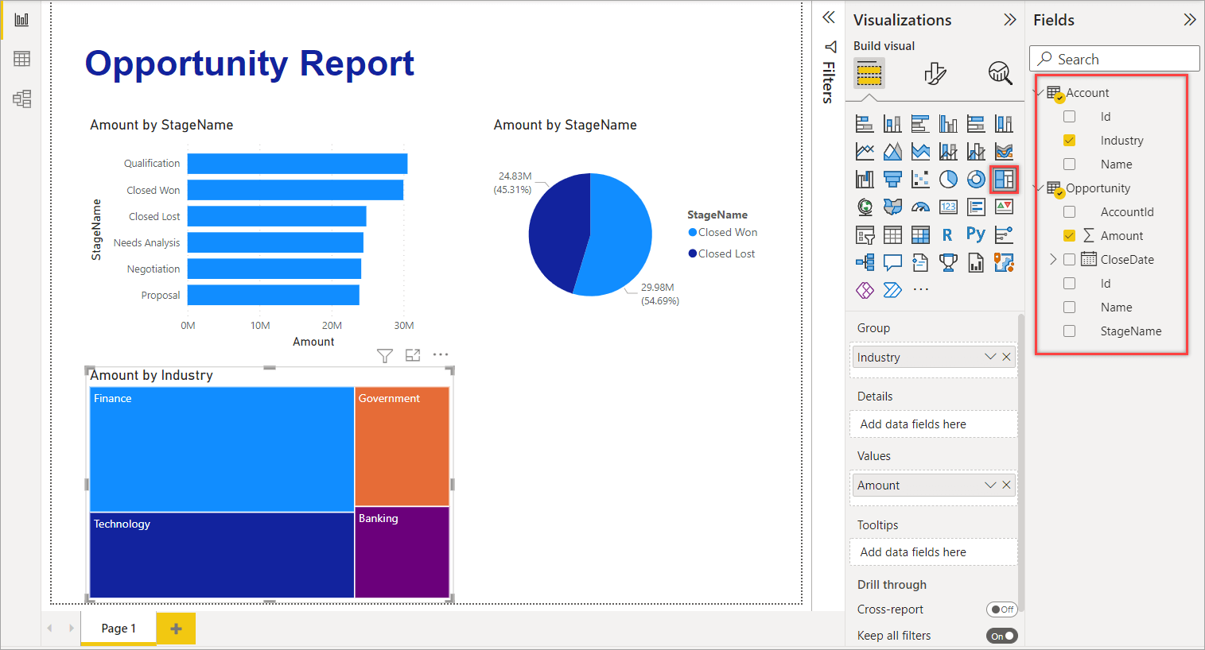Expand the Filters pane
This screenshot has width=1205, height=650.
[x=829, y=17]
